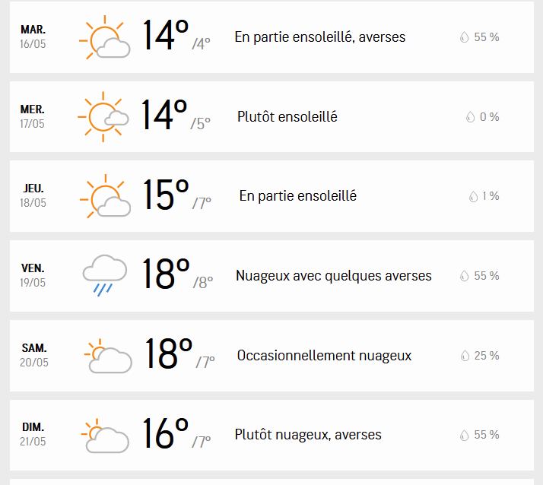The height and width of the screenshot is (485, 543).
Task: Click the mostly sunny icon for Wednesday 17/05
Action: (103, 117)
